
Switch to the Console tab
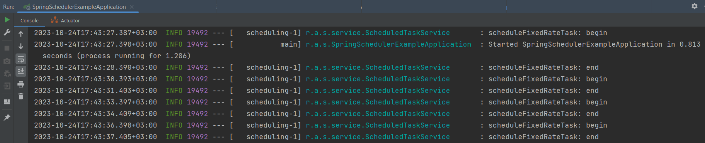29,20
